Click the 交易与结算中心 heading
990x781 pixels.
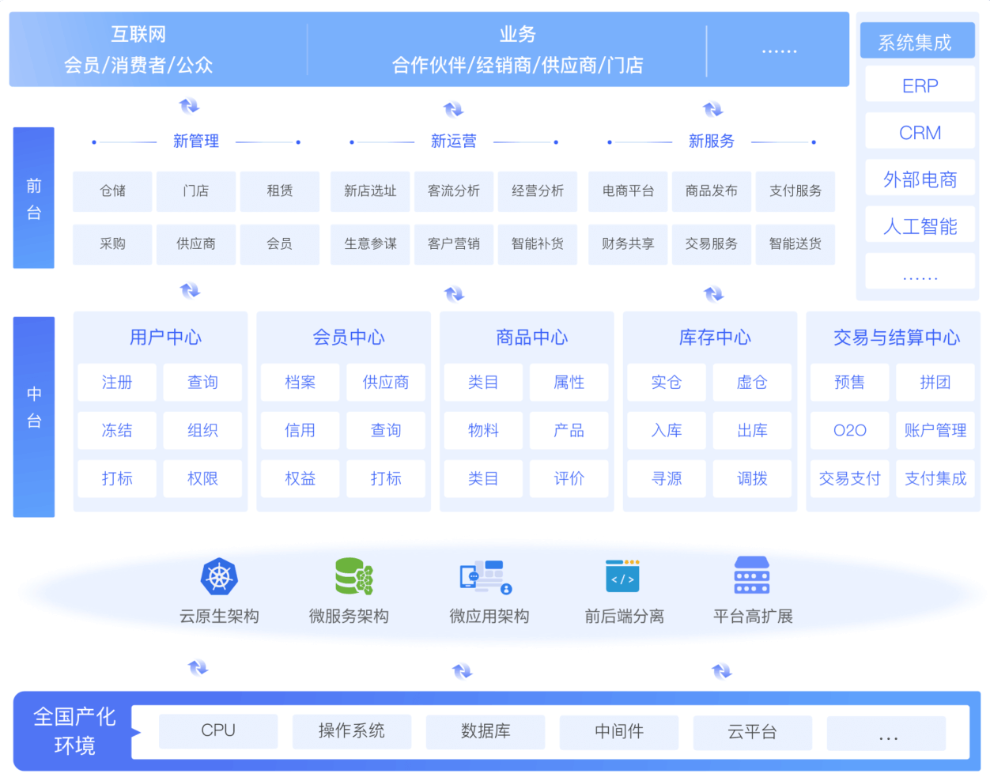pos(897,338)
